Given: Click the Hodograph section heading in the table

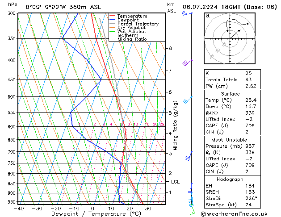Looking at the screenshot, I should [230, 179].
